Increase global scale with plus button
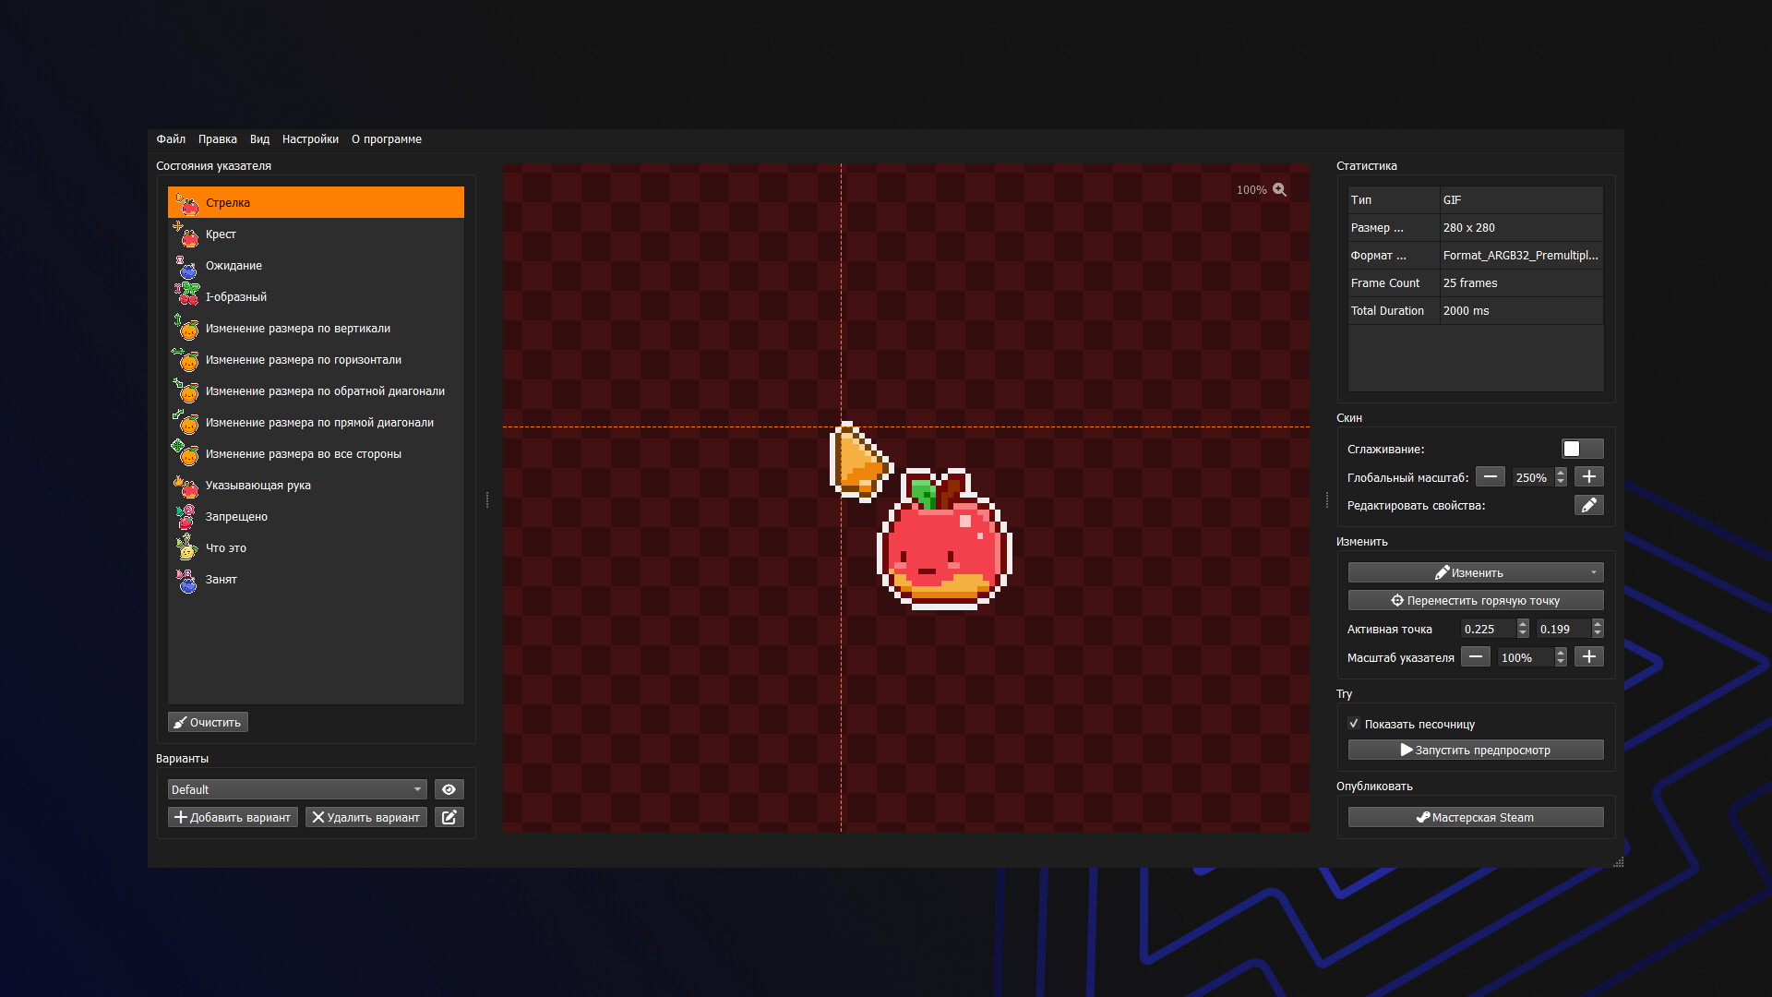 (x=1588, y=476)
